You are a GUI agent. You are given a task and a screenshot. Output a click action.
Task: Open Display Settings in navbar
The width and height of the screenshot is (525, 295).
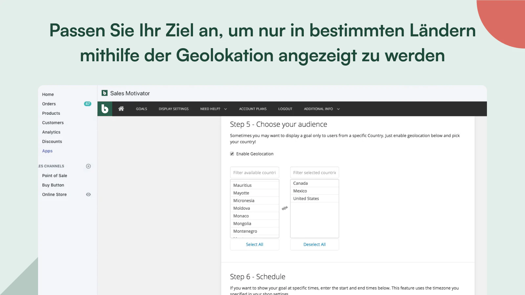pos(174,109)
